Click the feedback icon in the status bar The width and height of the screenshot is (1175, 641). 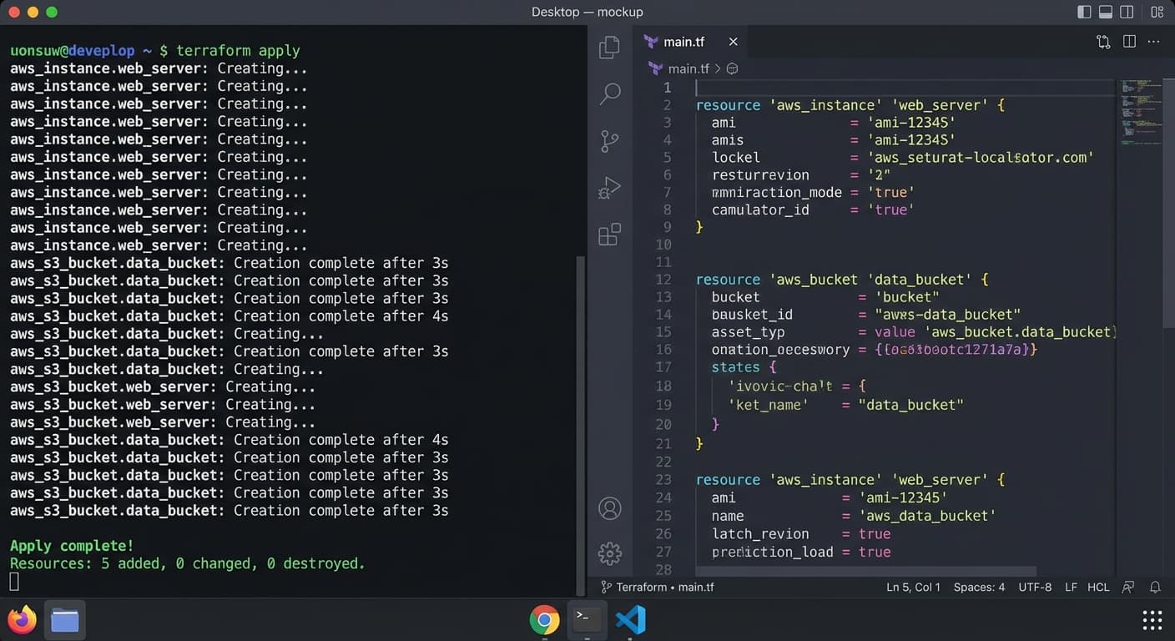(1128, 587)
